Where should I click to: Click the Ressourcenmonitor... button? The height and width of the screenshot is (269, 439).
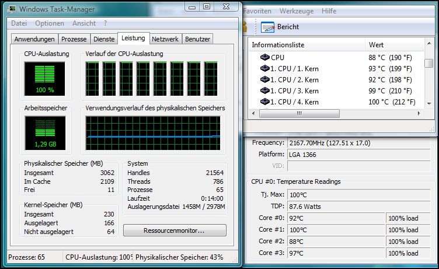point(175,230)
